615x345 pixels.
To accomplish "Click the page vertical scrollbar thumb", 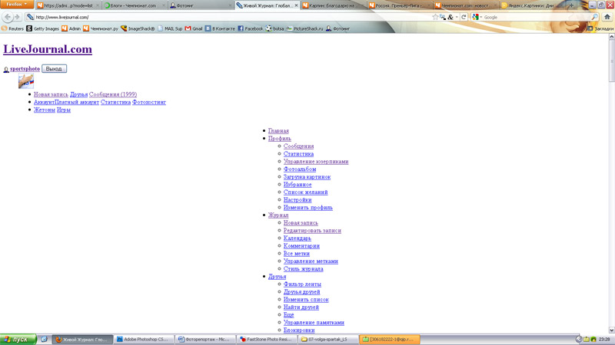I will pos(611,61).
